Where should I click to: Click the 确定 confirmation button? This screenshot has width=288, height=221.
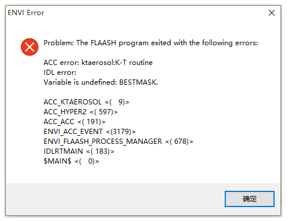(250, 199)
